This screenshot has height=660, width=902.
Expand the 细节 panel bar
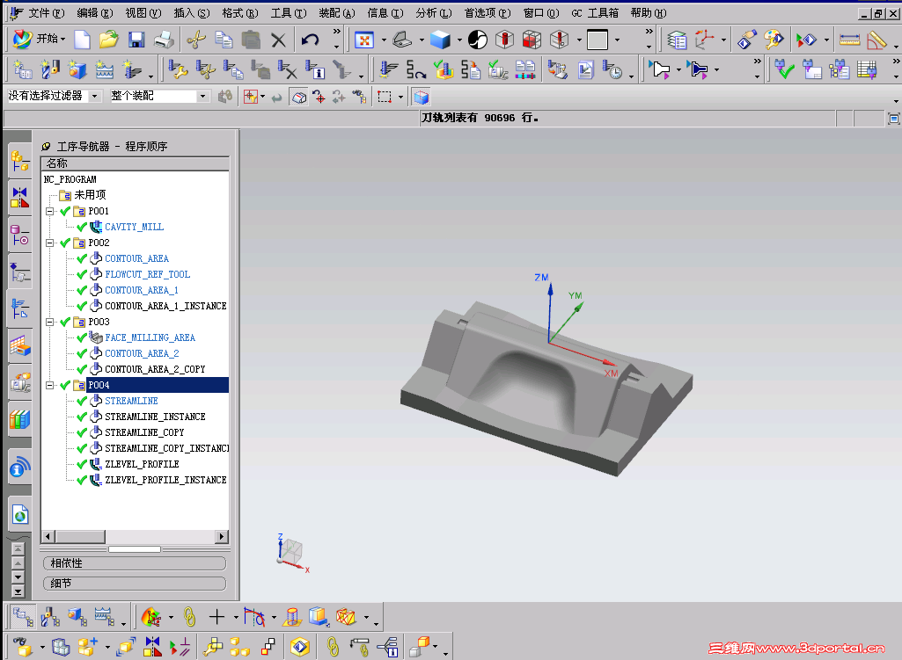click(x=135, y=584)
